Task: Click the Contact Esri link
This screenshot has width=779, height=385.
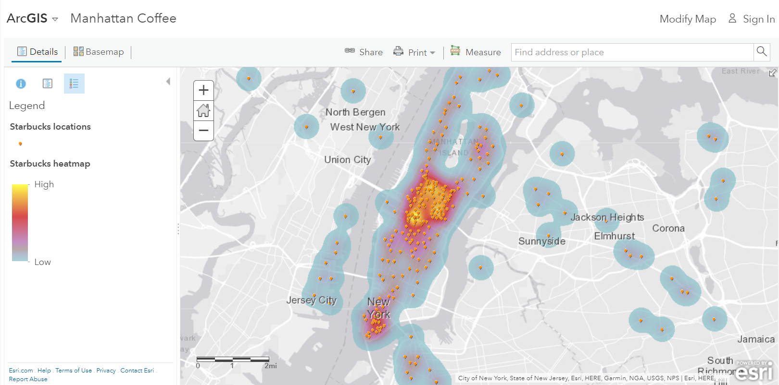Action: pyautogui.click(x=137, y=371)
